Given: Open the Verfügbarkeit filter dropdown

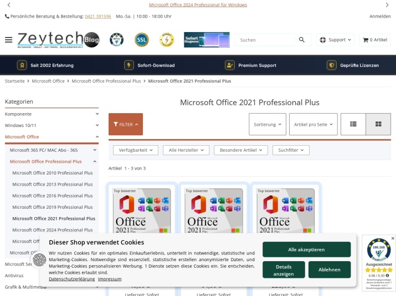Looking at the screenshot, I should coord(136,150).
